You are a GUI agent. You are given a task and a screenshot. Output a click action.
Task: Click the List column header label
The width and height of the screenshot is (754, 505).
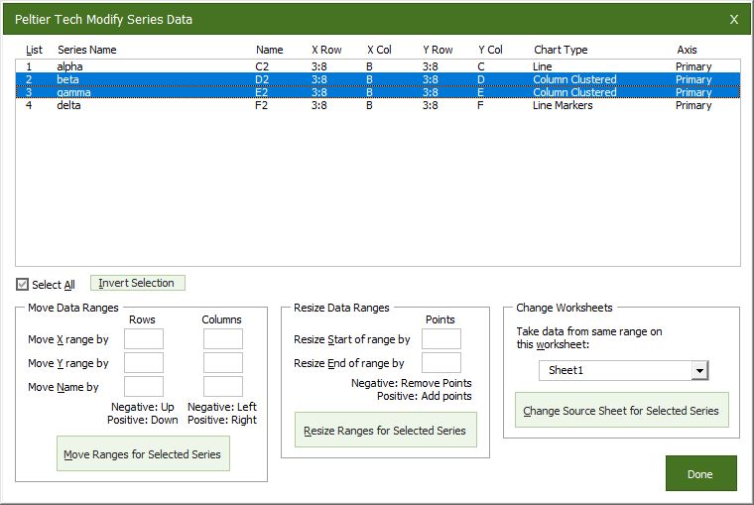pyautogui.click(x=34, y=50)
